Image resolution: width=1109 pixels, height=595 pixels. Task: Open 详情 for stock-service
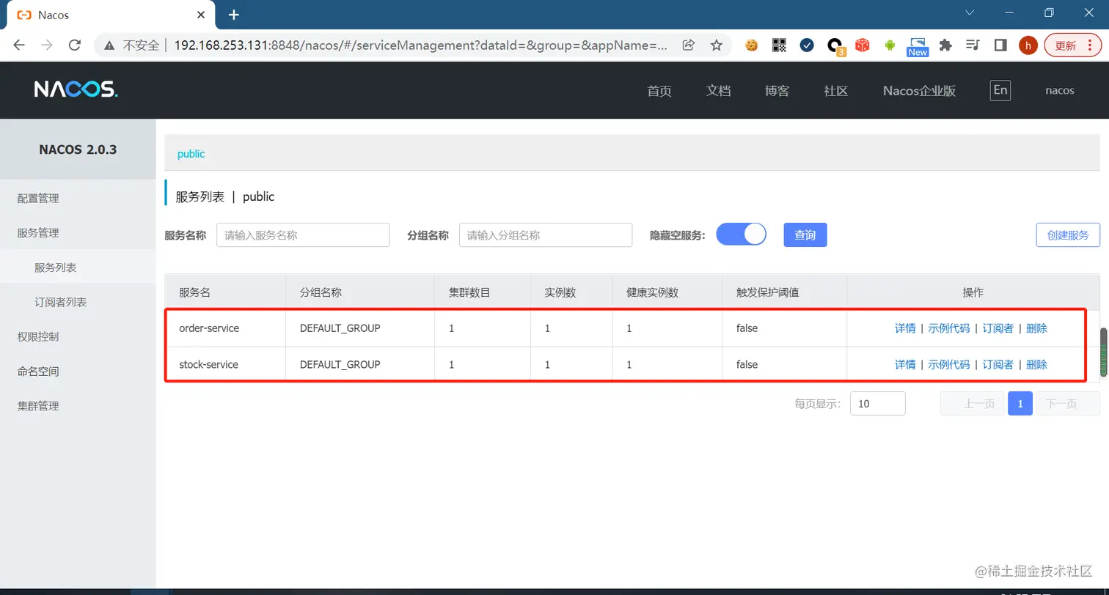pyautogui.click(x=905, y=364)
